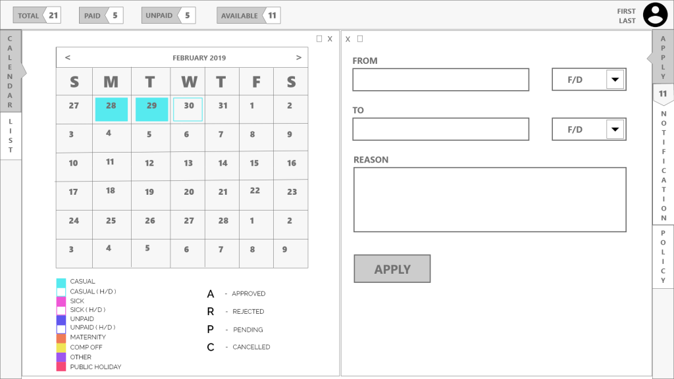Switch to the LIST side tab
Image resolution: width=674 pixels, height=379 pixels.
coord(11,136)
